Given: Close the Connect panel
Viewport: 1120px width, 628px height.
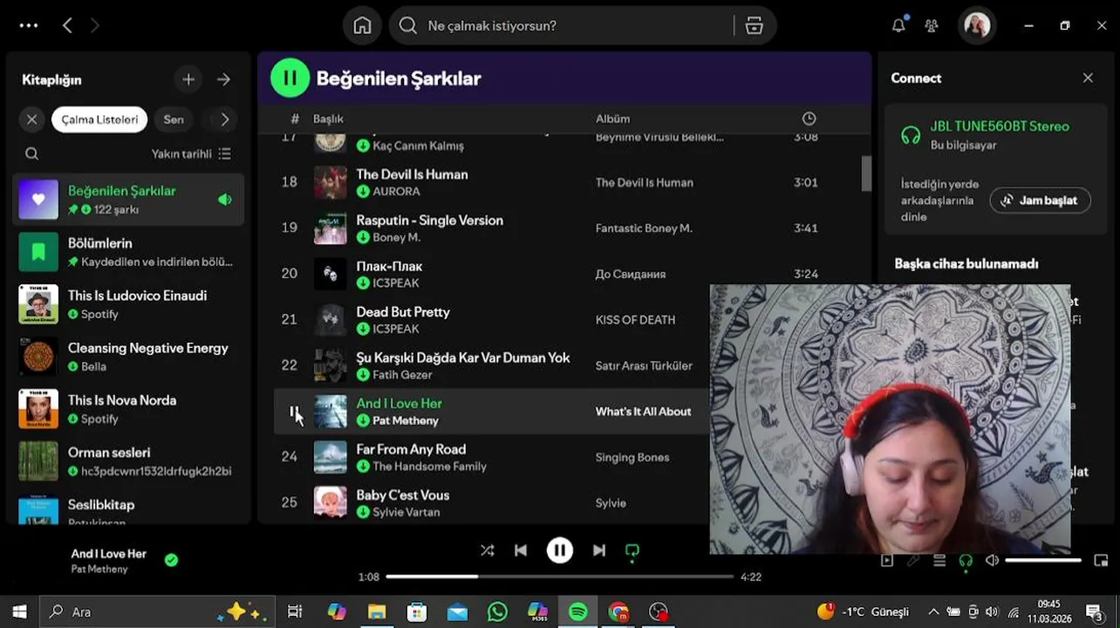Looking at the screenshot, I should tap(1088, 78).
